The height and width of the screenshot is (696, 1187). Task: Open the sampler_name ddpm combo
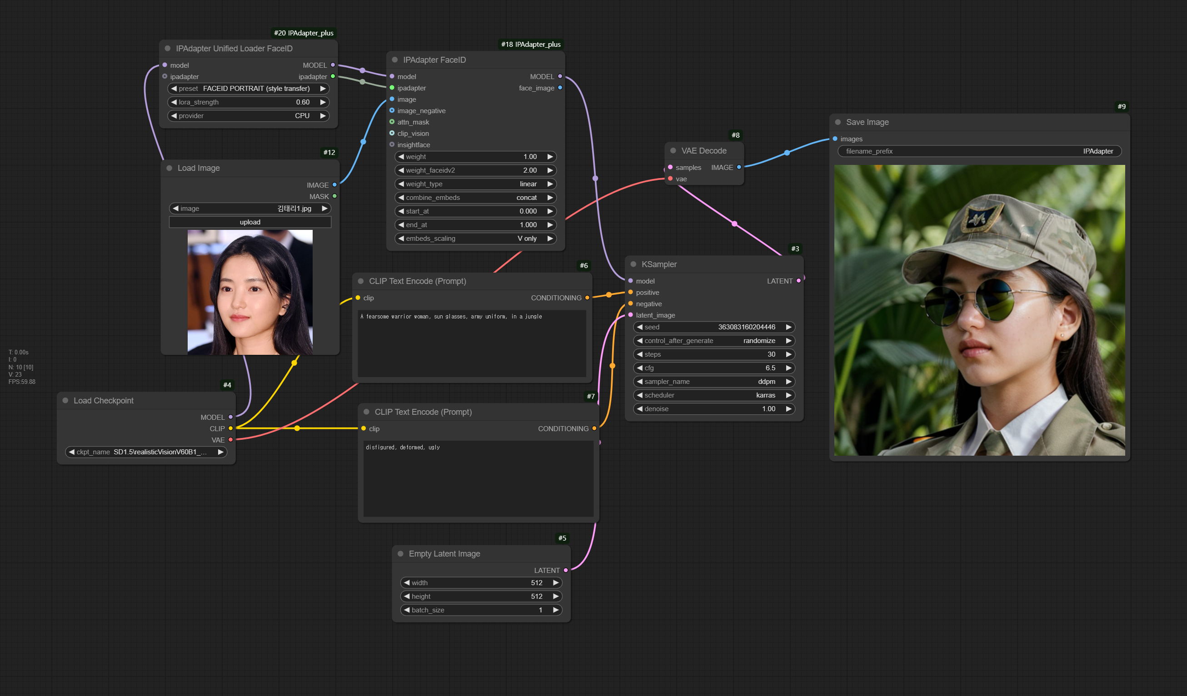(713, 382)
